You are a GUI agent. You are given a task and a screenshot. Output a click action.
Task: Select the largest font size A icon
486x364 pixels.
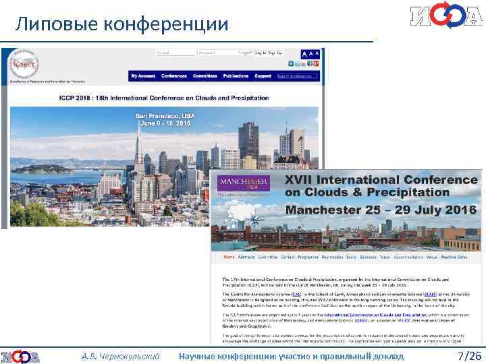pyautogui.click(x=304, y=55)
